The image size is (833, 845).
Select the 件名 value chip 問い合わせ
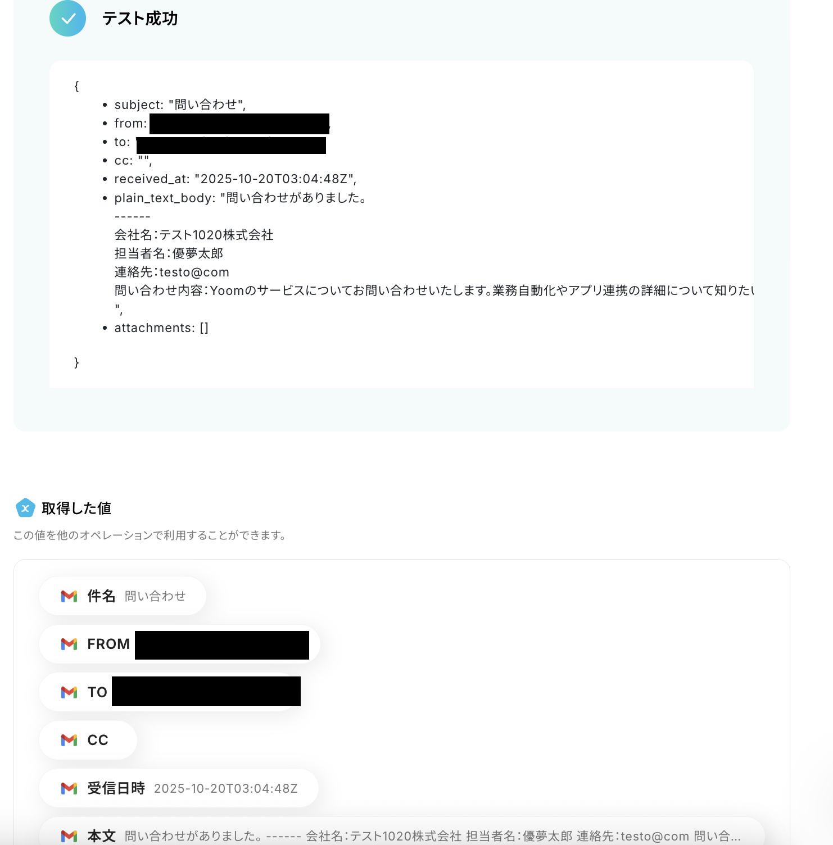click(x=123, y=596)
